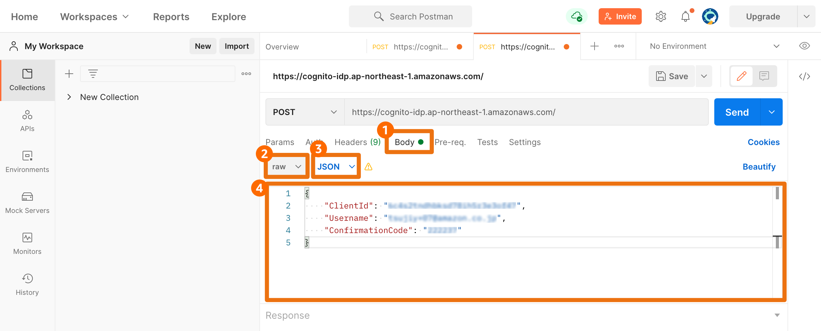Click the search magnifier in Search Postman
This screenshot has width=821, height=331.
pos(379,16)
